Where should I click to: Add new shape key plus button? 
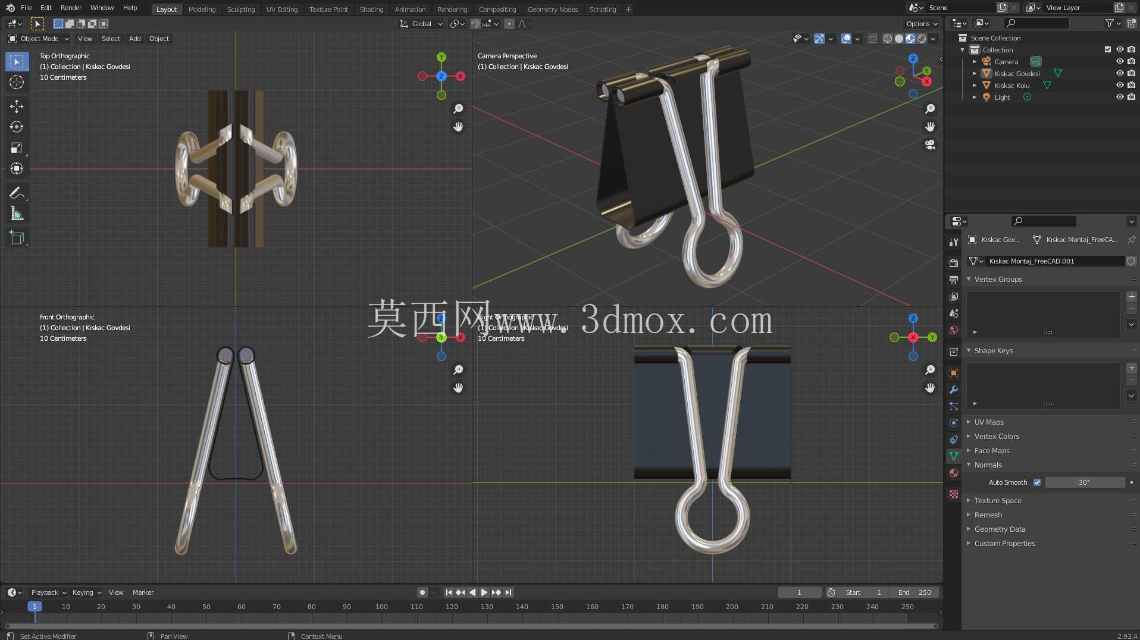point(1131,368)
